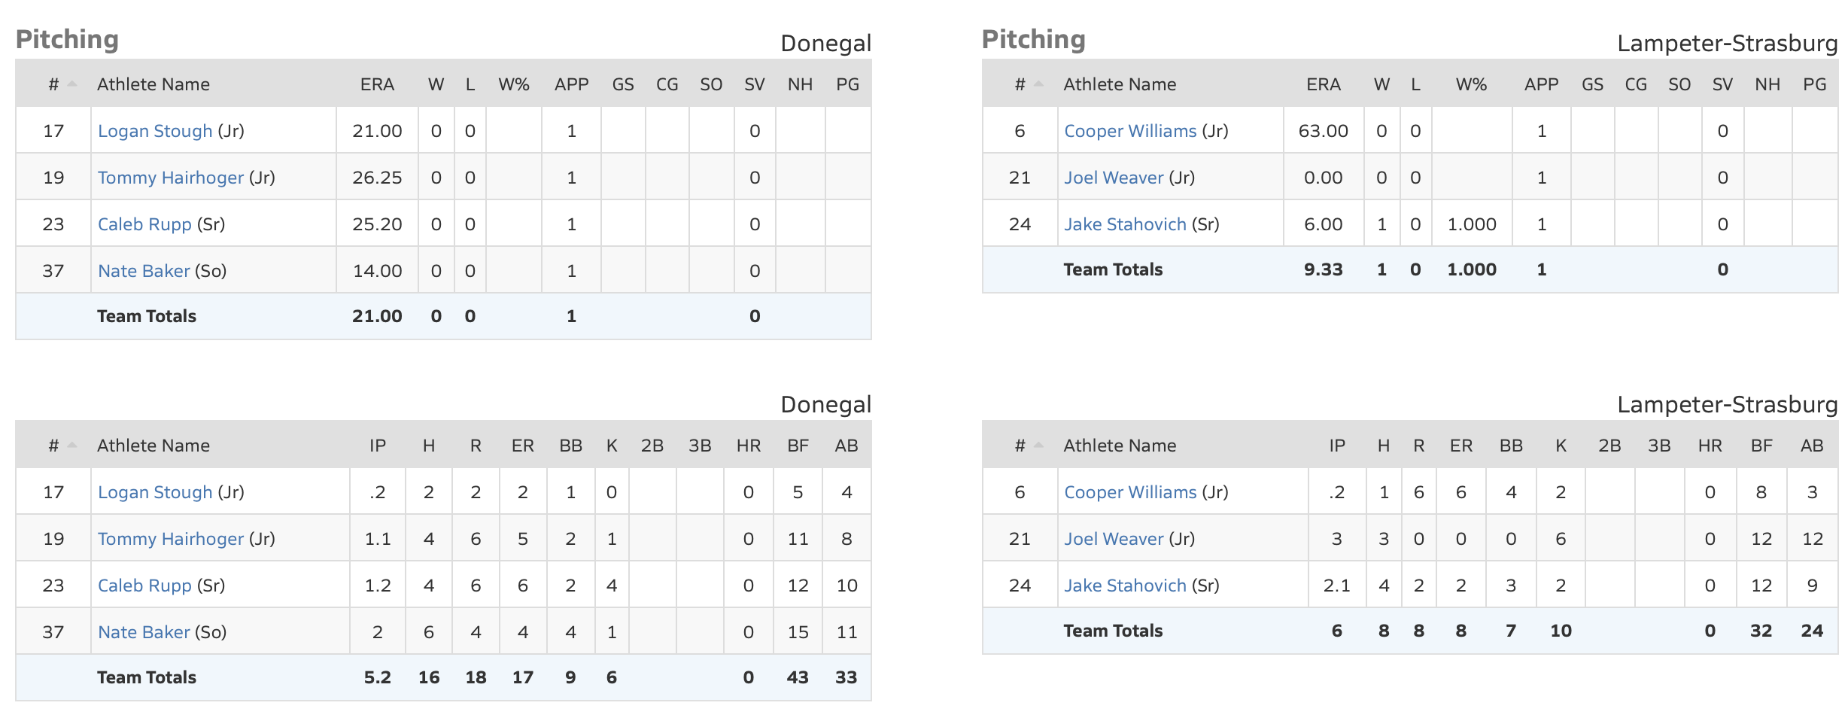
Task: Click SV column header in Lampeter-Strasburg table
Action: point(1722,84)
